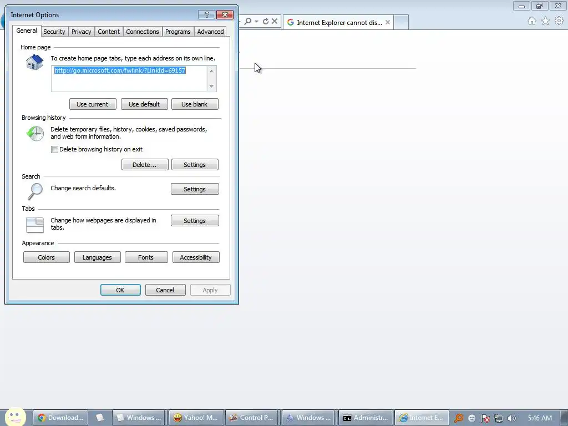Open the Programs tab
The width and height of the screenshot is (568, 426).
point(178,32)
